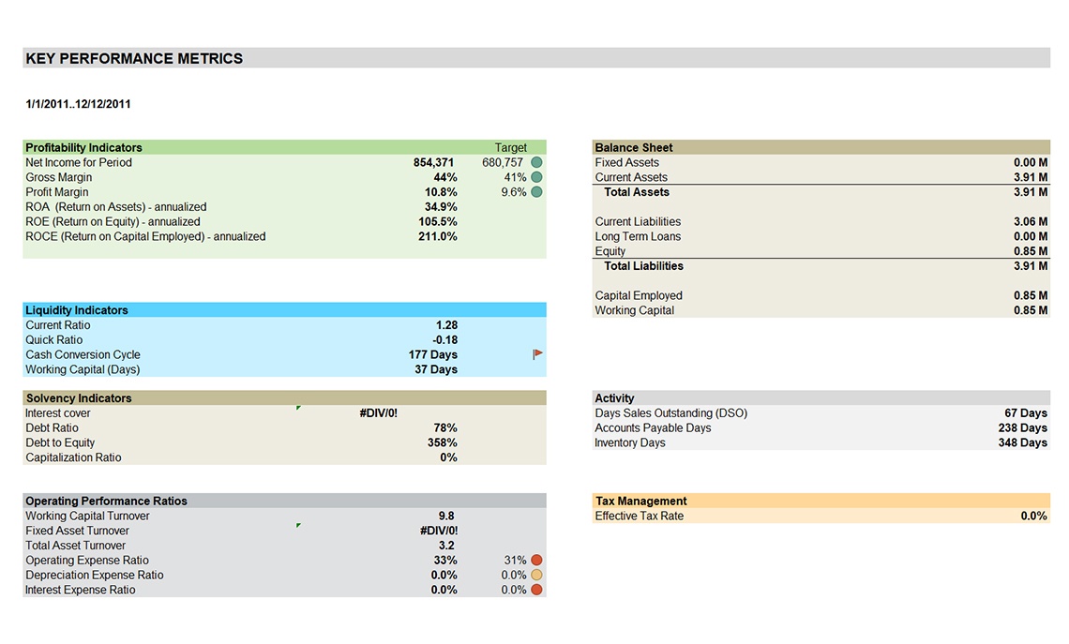Viewport: 1069px width, 644px height.
Task: Select the Profitability Indicators header
Action: pyautogui.click(x=83, y=148)
